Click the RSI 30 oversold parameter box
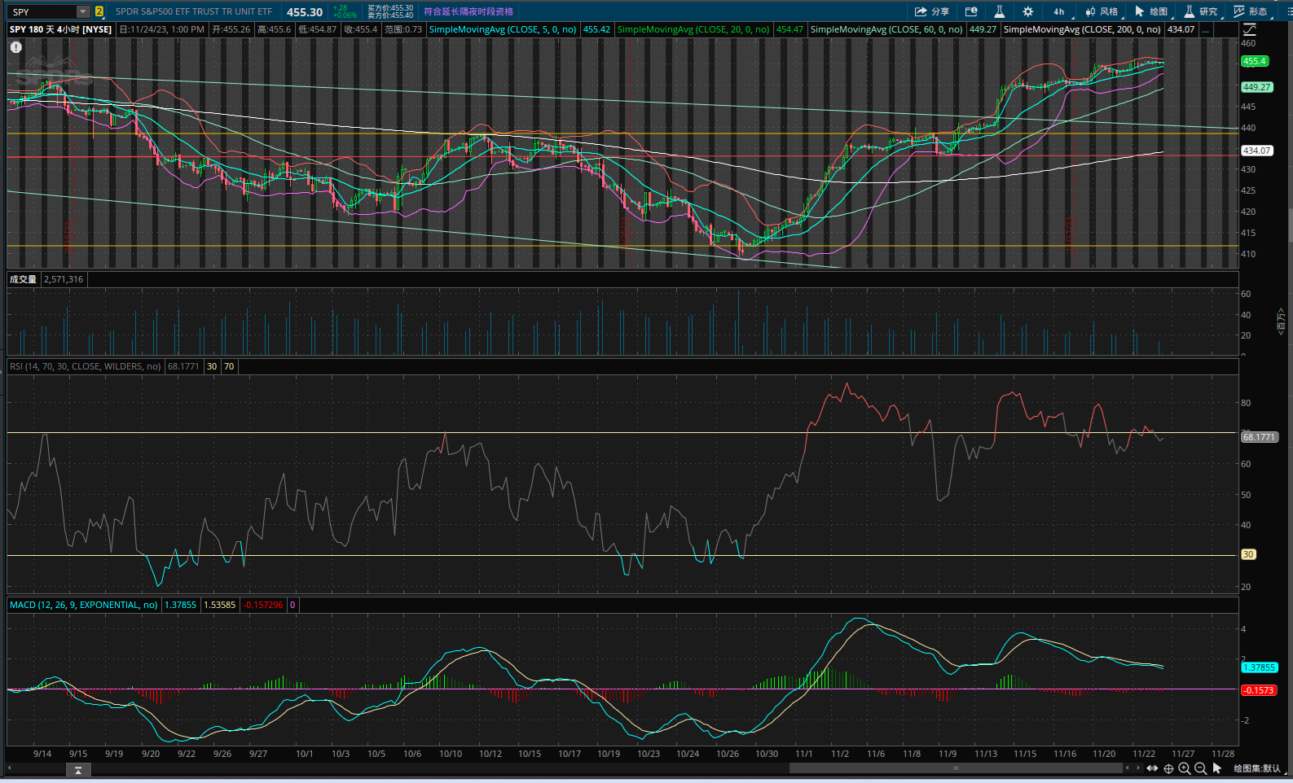 coord(212,366)
